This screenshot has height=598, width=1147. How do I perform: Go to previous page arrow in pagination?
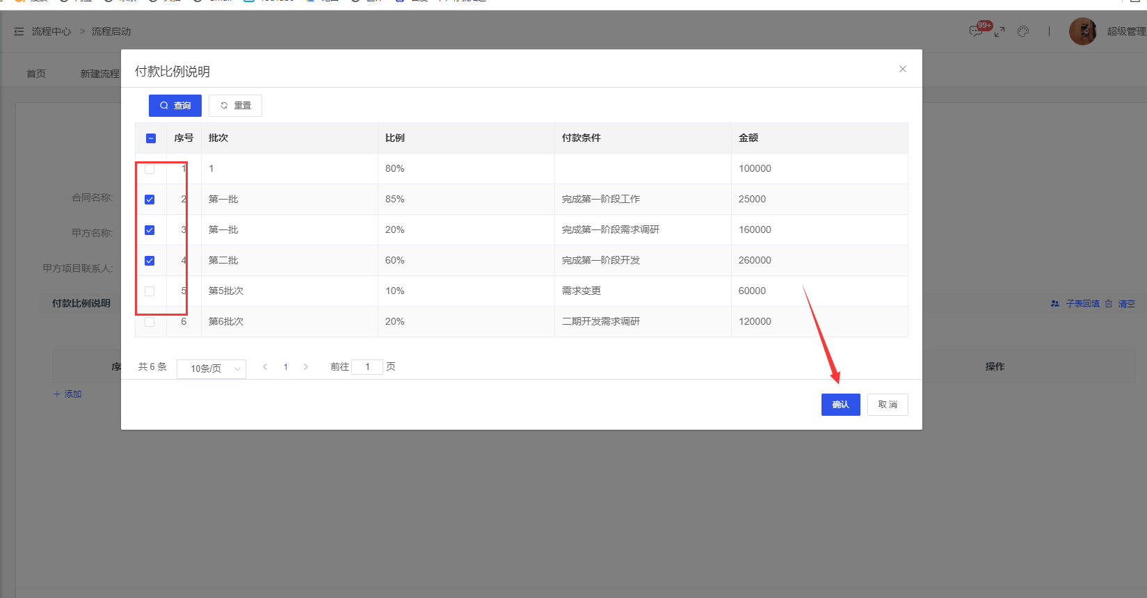(265, 367)
